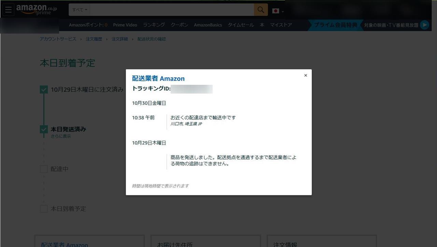
Task: Click the Amazon.co.jp Prime logo
Action: (x=37, y=9)
